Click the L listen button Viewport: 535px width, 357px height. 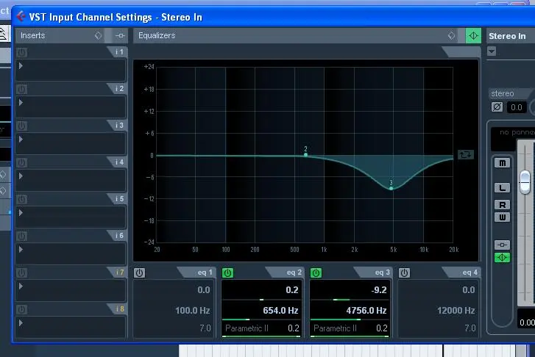click(502, 188)
